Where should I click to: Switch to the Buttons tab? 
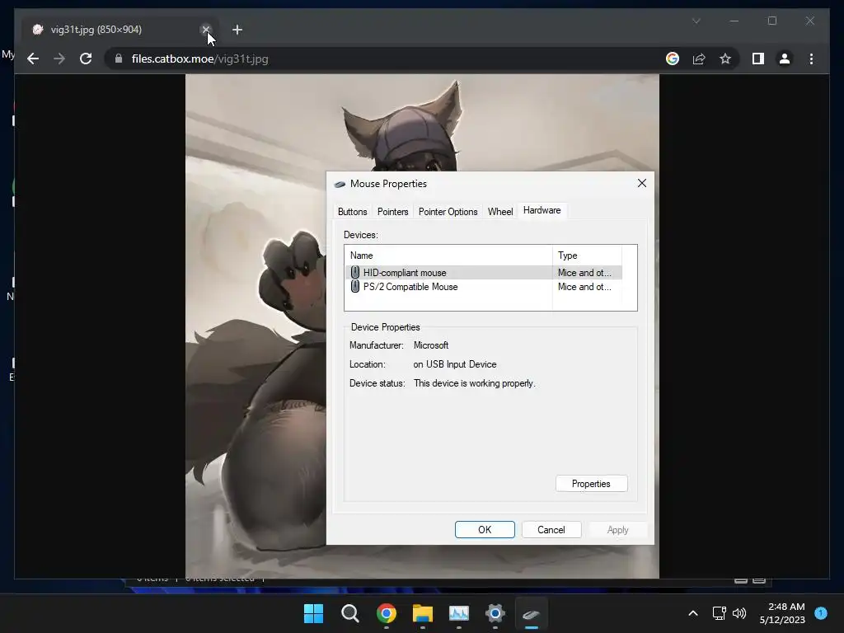coord(352,212)
